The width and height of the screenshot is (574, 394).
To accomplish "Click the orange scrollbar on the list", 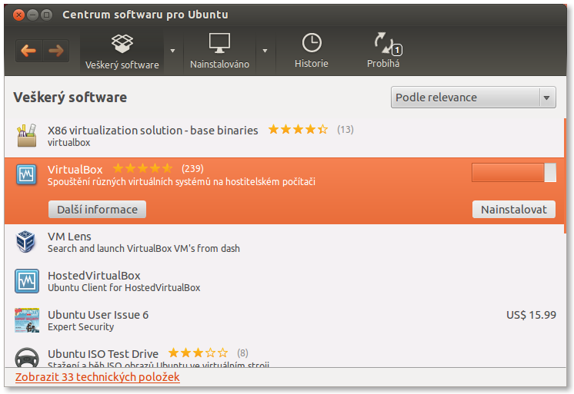I will [566, 175].
